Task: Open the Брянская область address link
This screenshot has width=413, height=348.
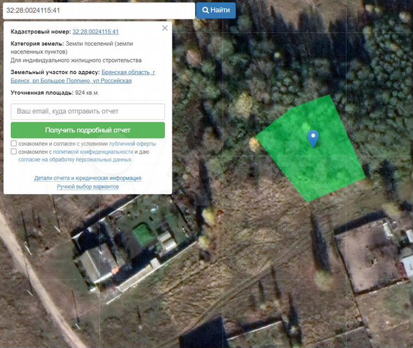Action: point(127,72)
